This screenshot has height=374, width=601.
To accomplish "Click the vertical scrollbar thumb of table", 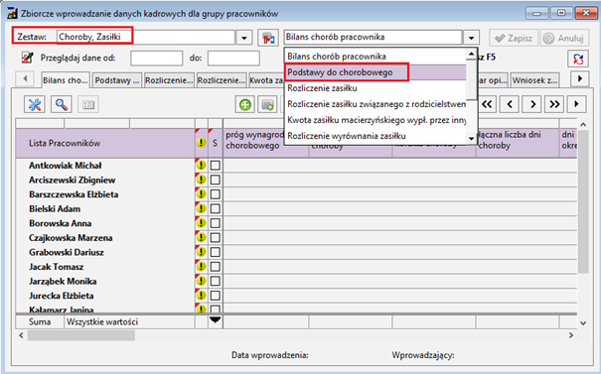I will point(583,201).
